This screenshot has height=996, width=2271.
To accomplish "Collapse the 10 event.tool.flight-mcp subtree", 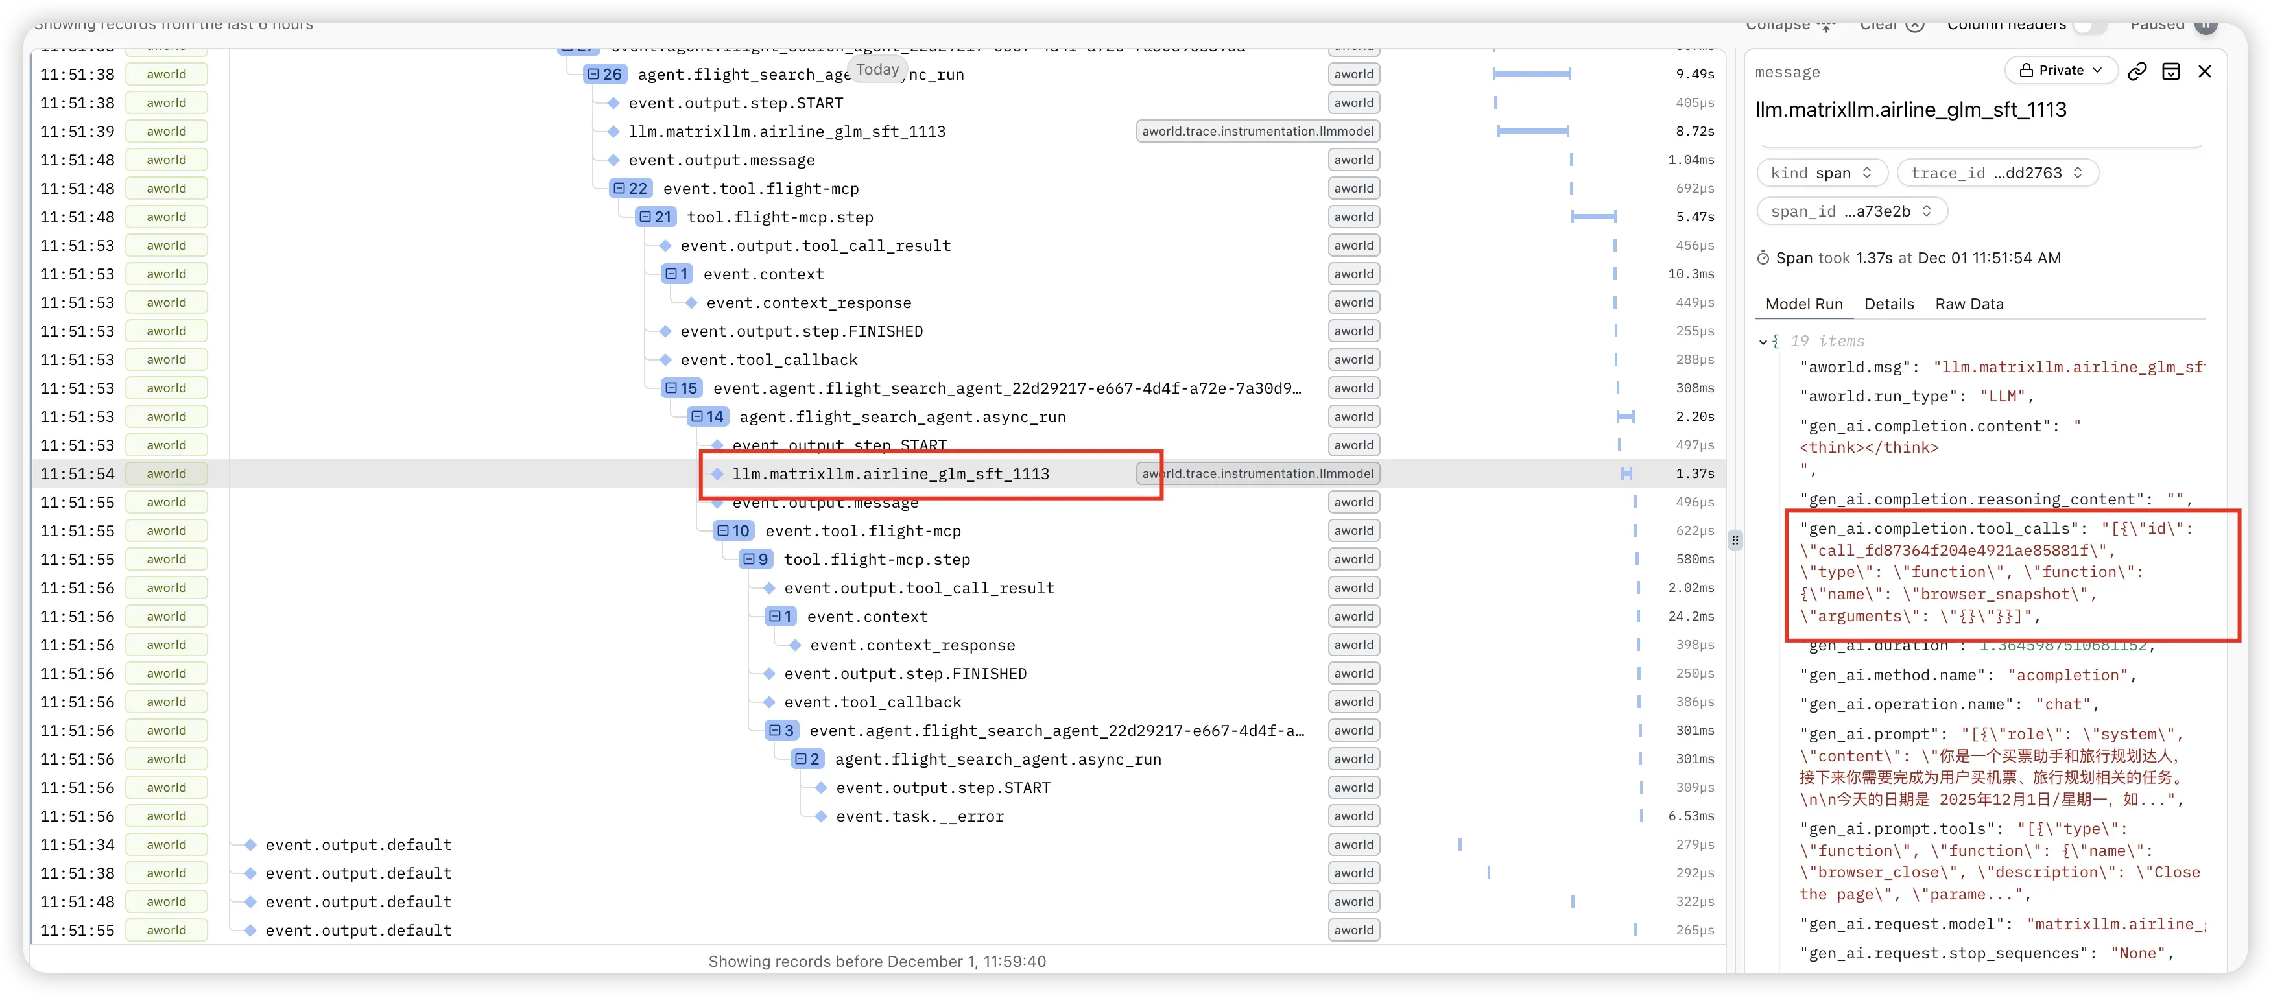I will click(x=723, y=530).
